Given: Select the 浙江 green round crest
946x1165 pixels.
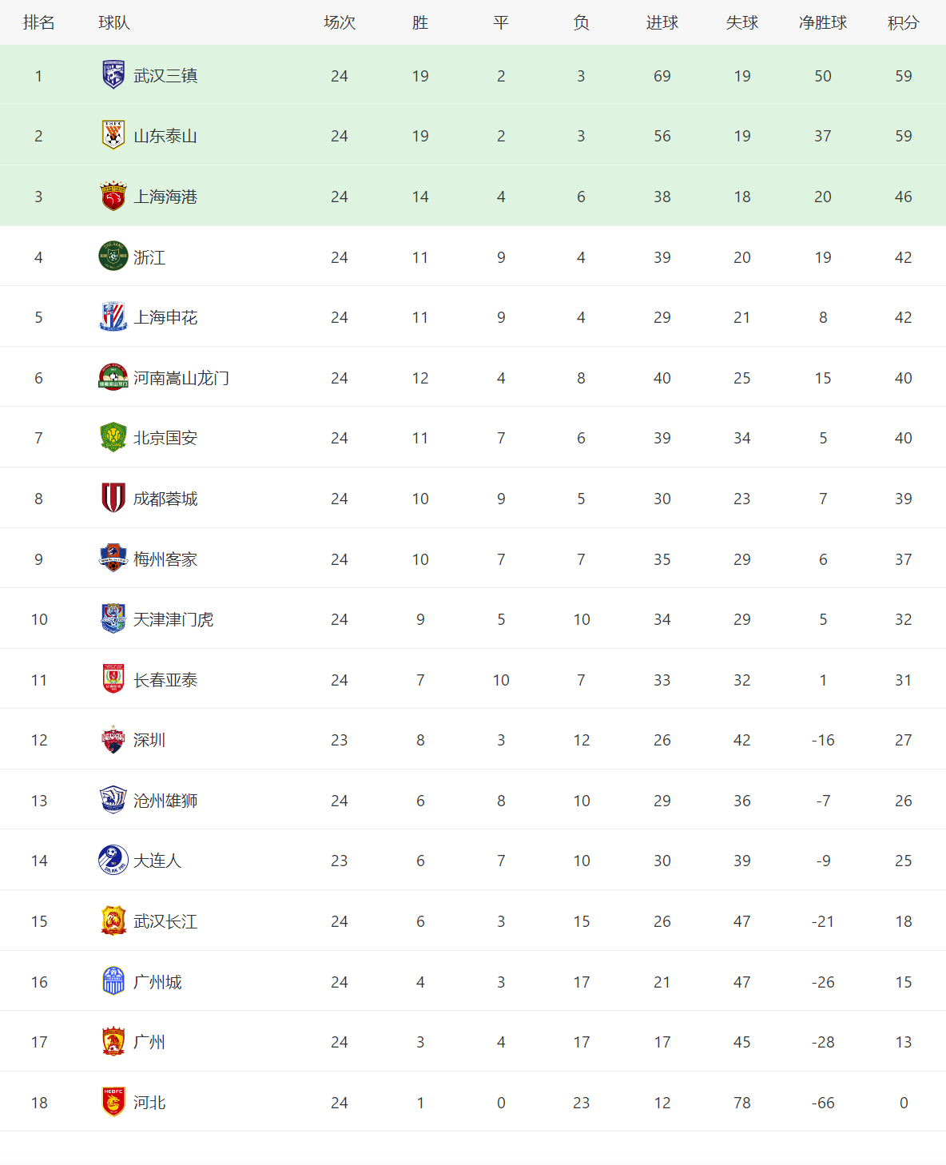Looking at the screenshot, I should pyautogui.click(x=113, y=256).
